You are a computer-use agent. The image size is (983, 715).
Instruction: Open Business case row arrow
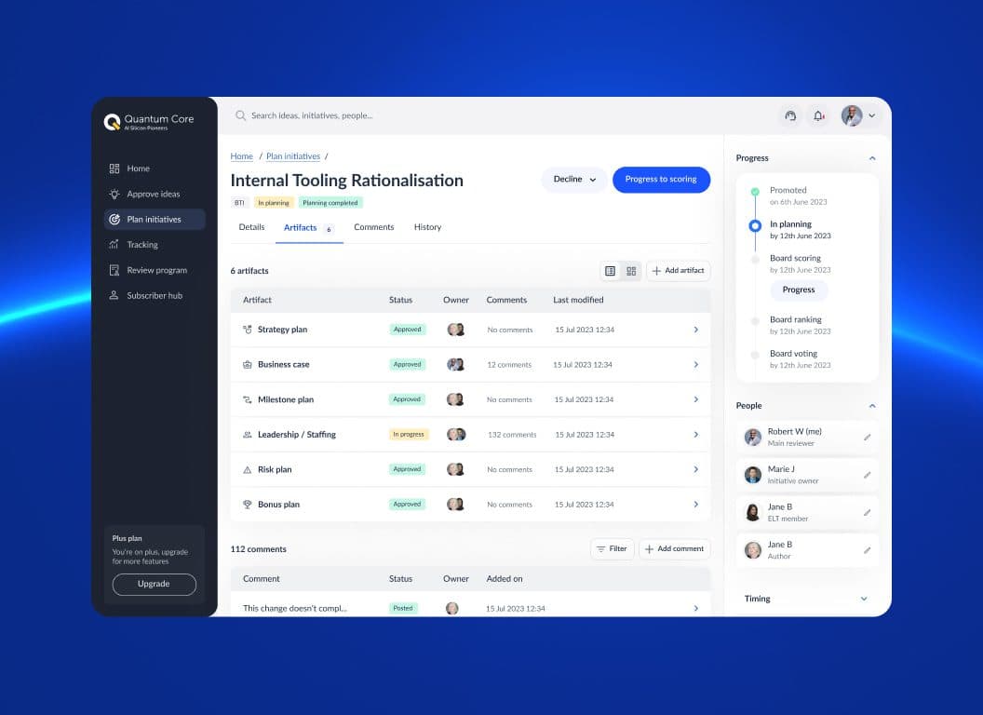point(695,365)
